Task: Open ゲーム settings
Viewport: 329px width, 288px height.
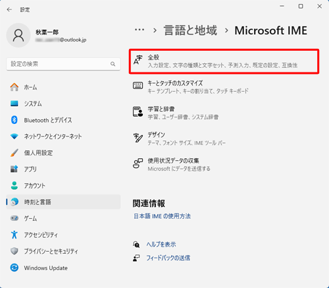Action: click(x=63, y=218)
